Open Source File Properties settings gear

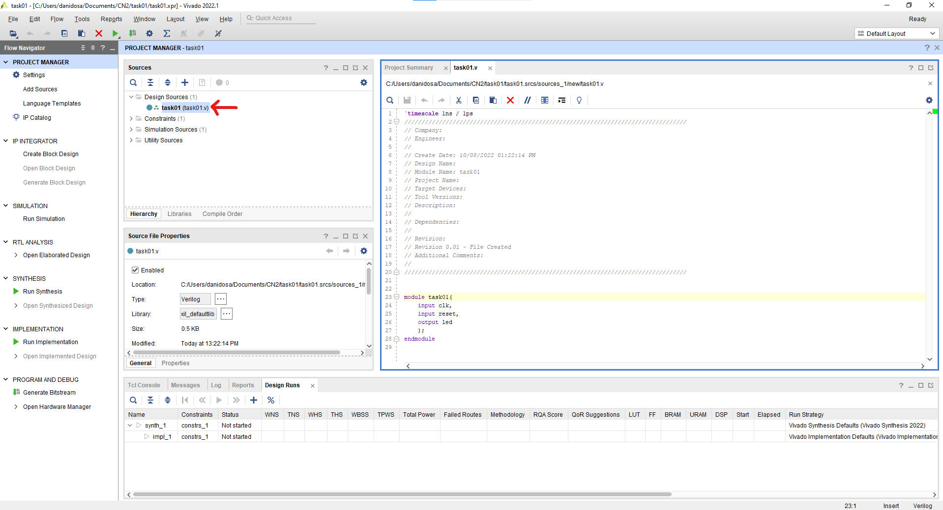[x=364, y=251]
